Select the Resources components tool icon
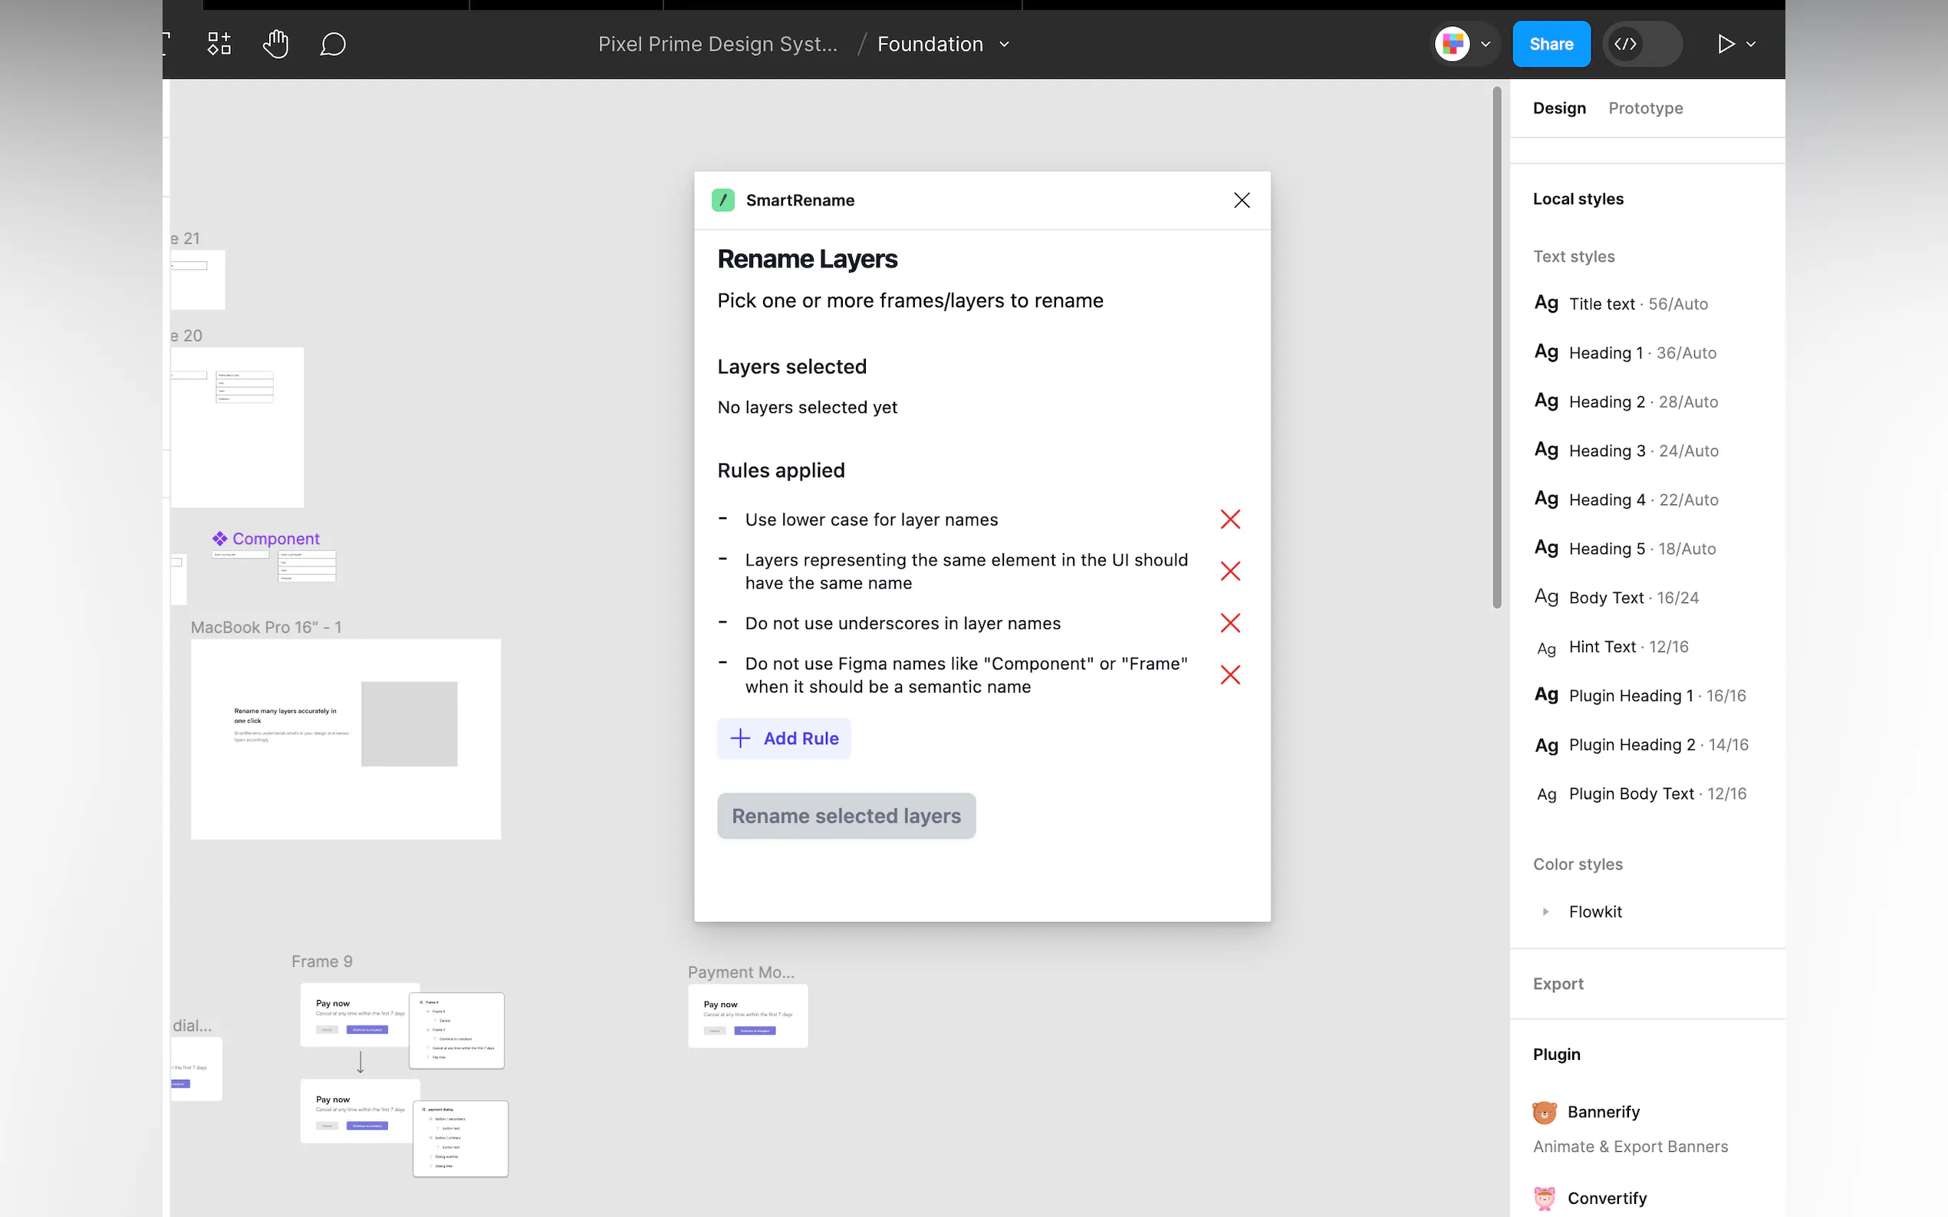Image resolution: width=1948 pixels, height=1217 pixels. 219,44
